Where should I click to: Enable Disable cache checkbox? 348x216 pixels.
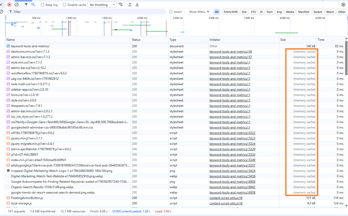64,5
